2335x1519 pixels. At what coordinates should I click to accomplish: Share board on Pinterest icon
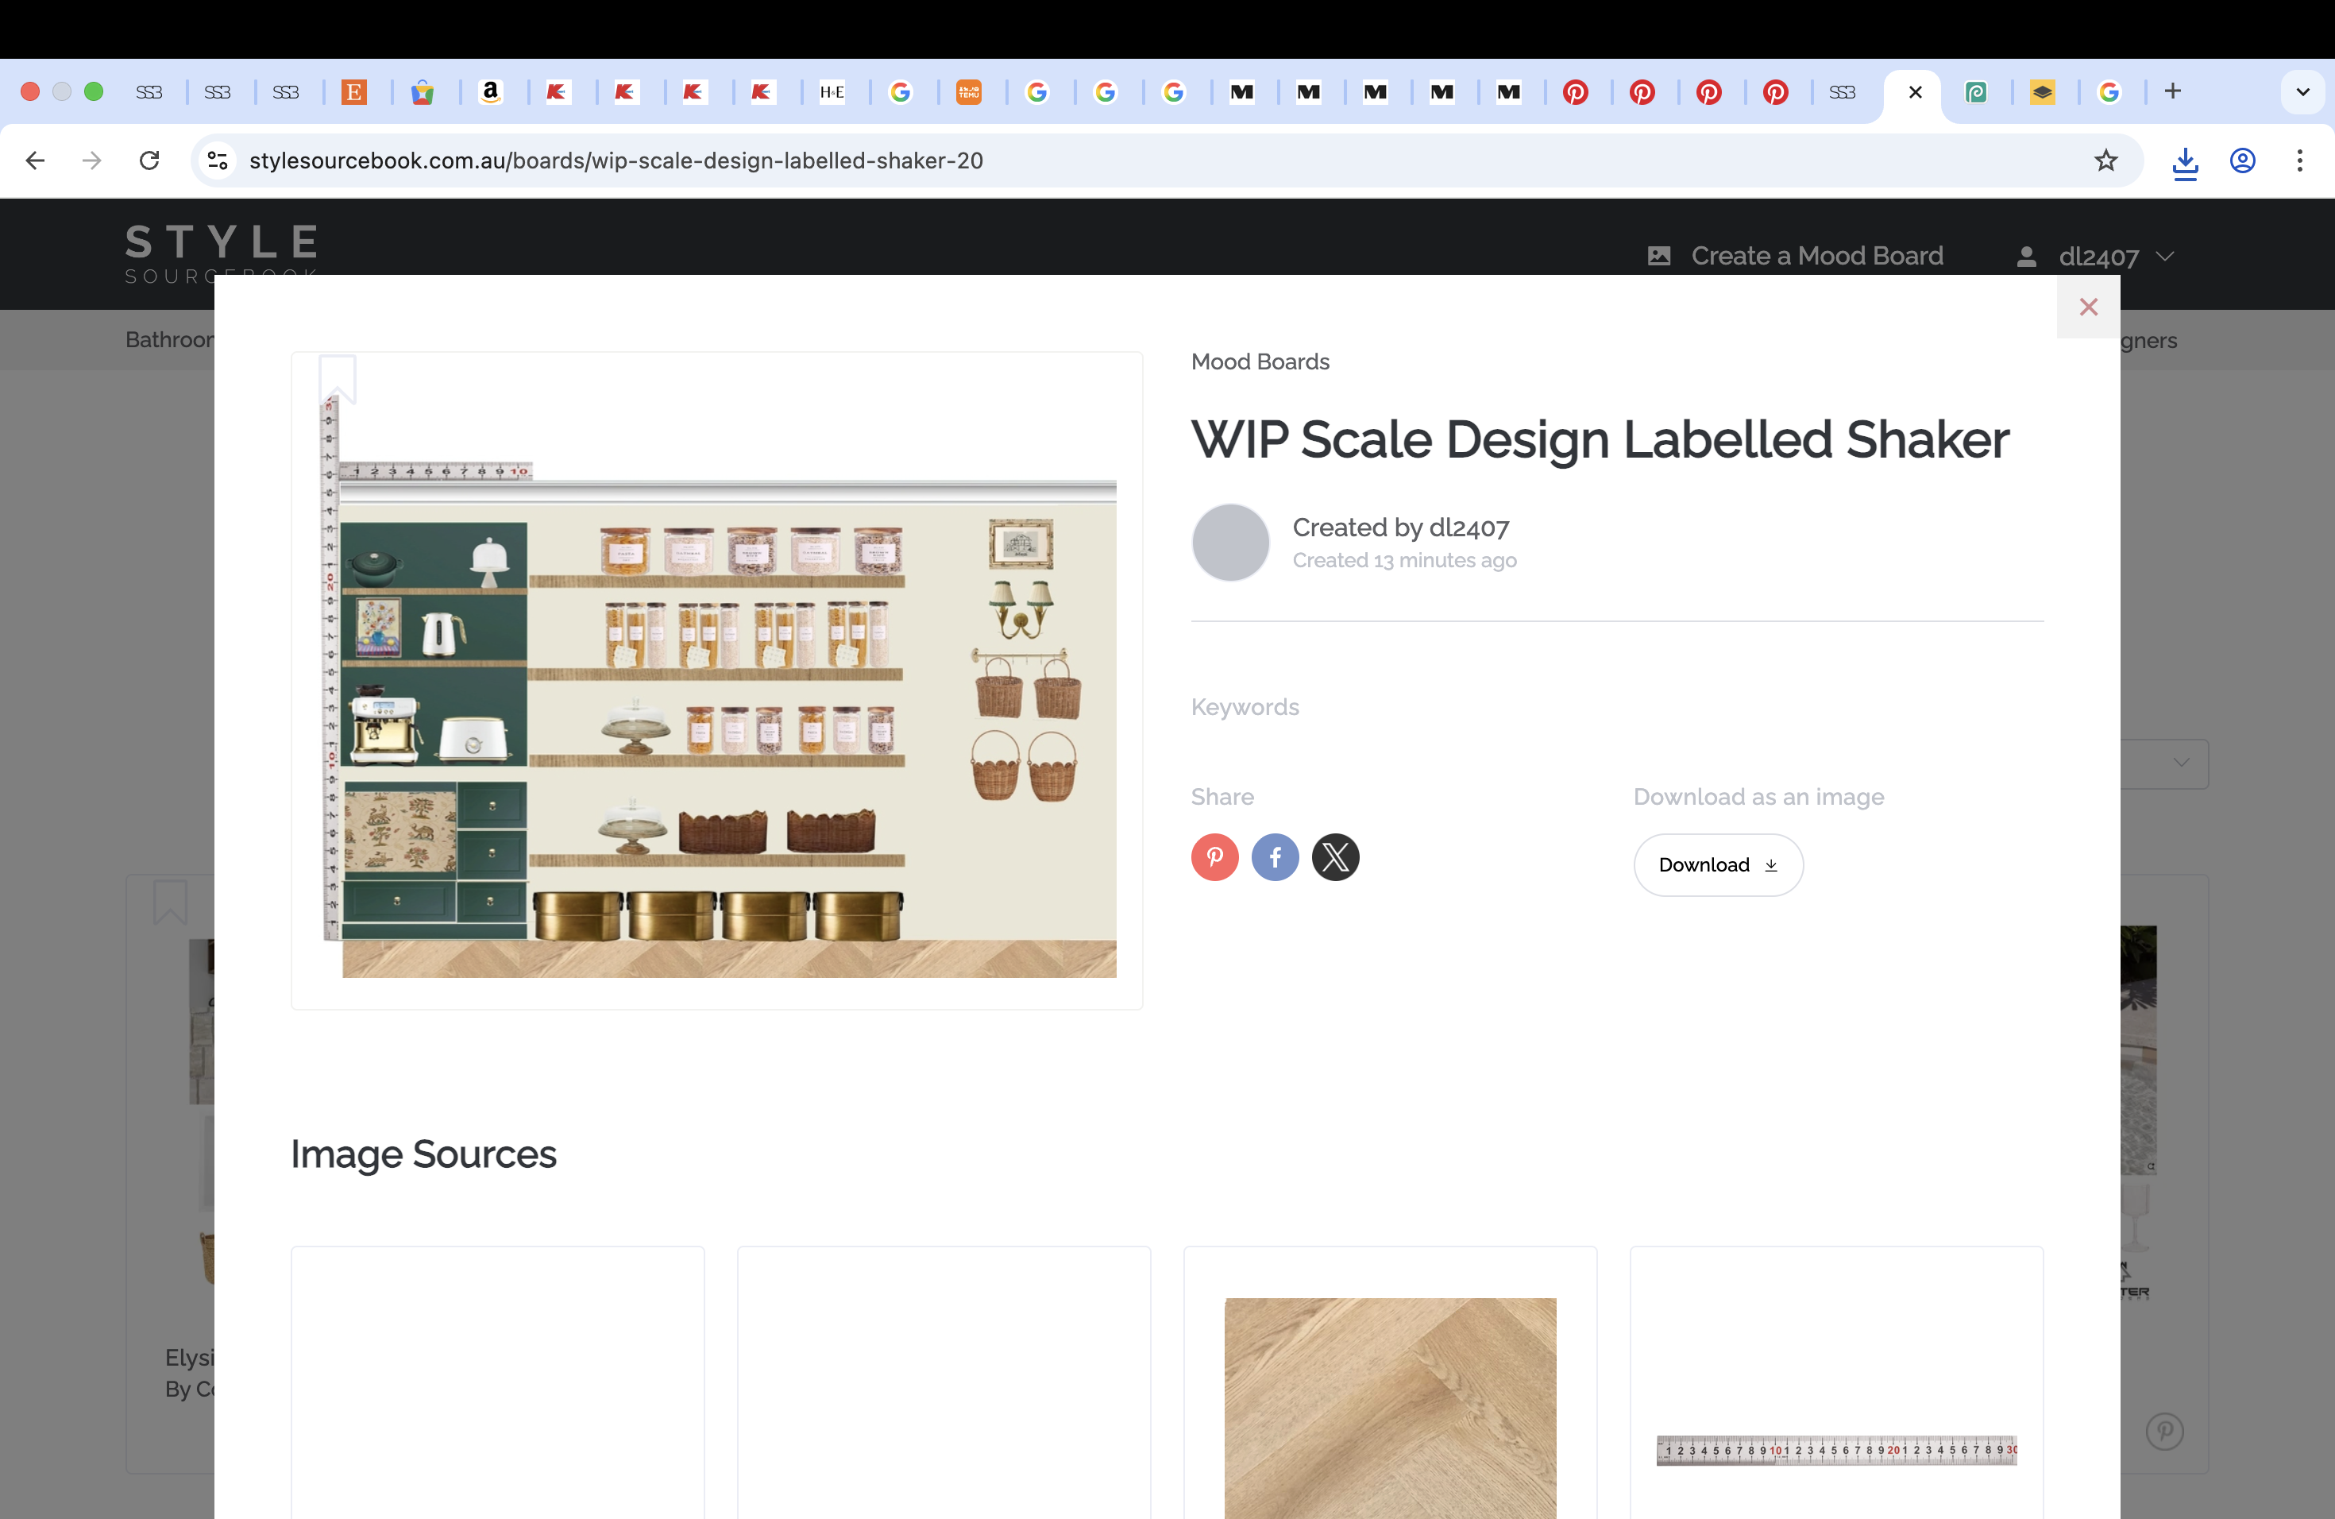[1214, 856]
